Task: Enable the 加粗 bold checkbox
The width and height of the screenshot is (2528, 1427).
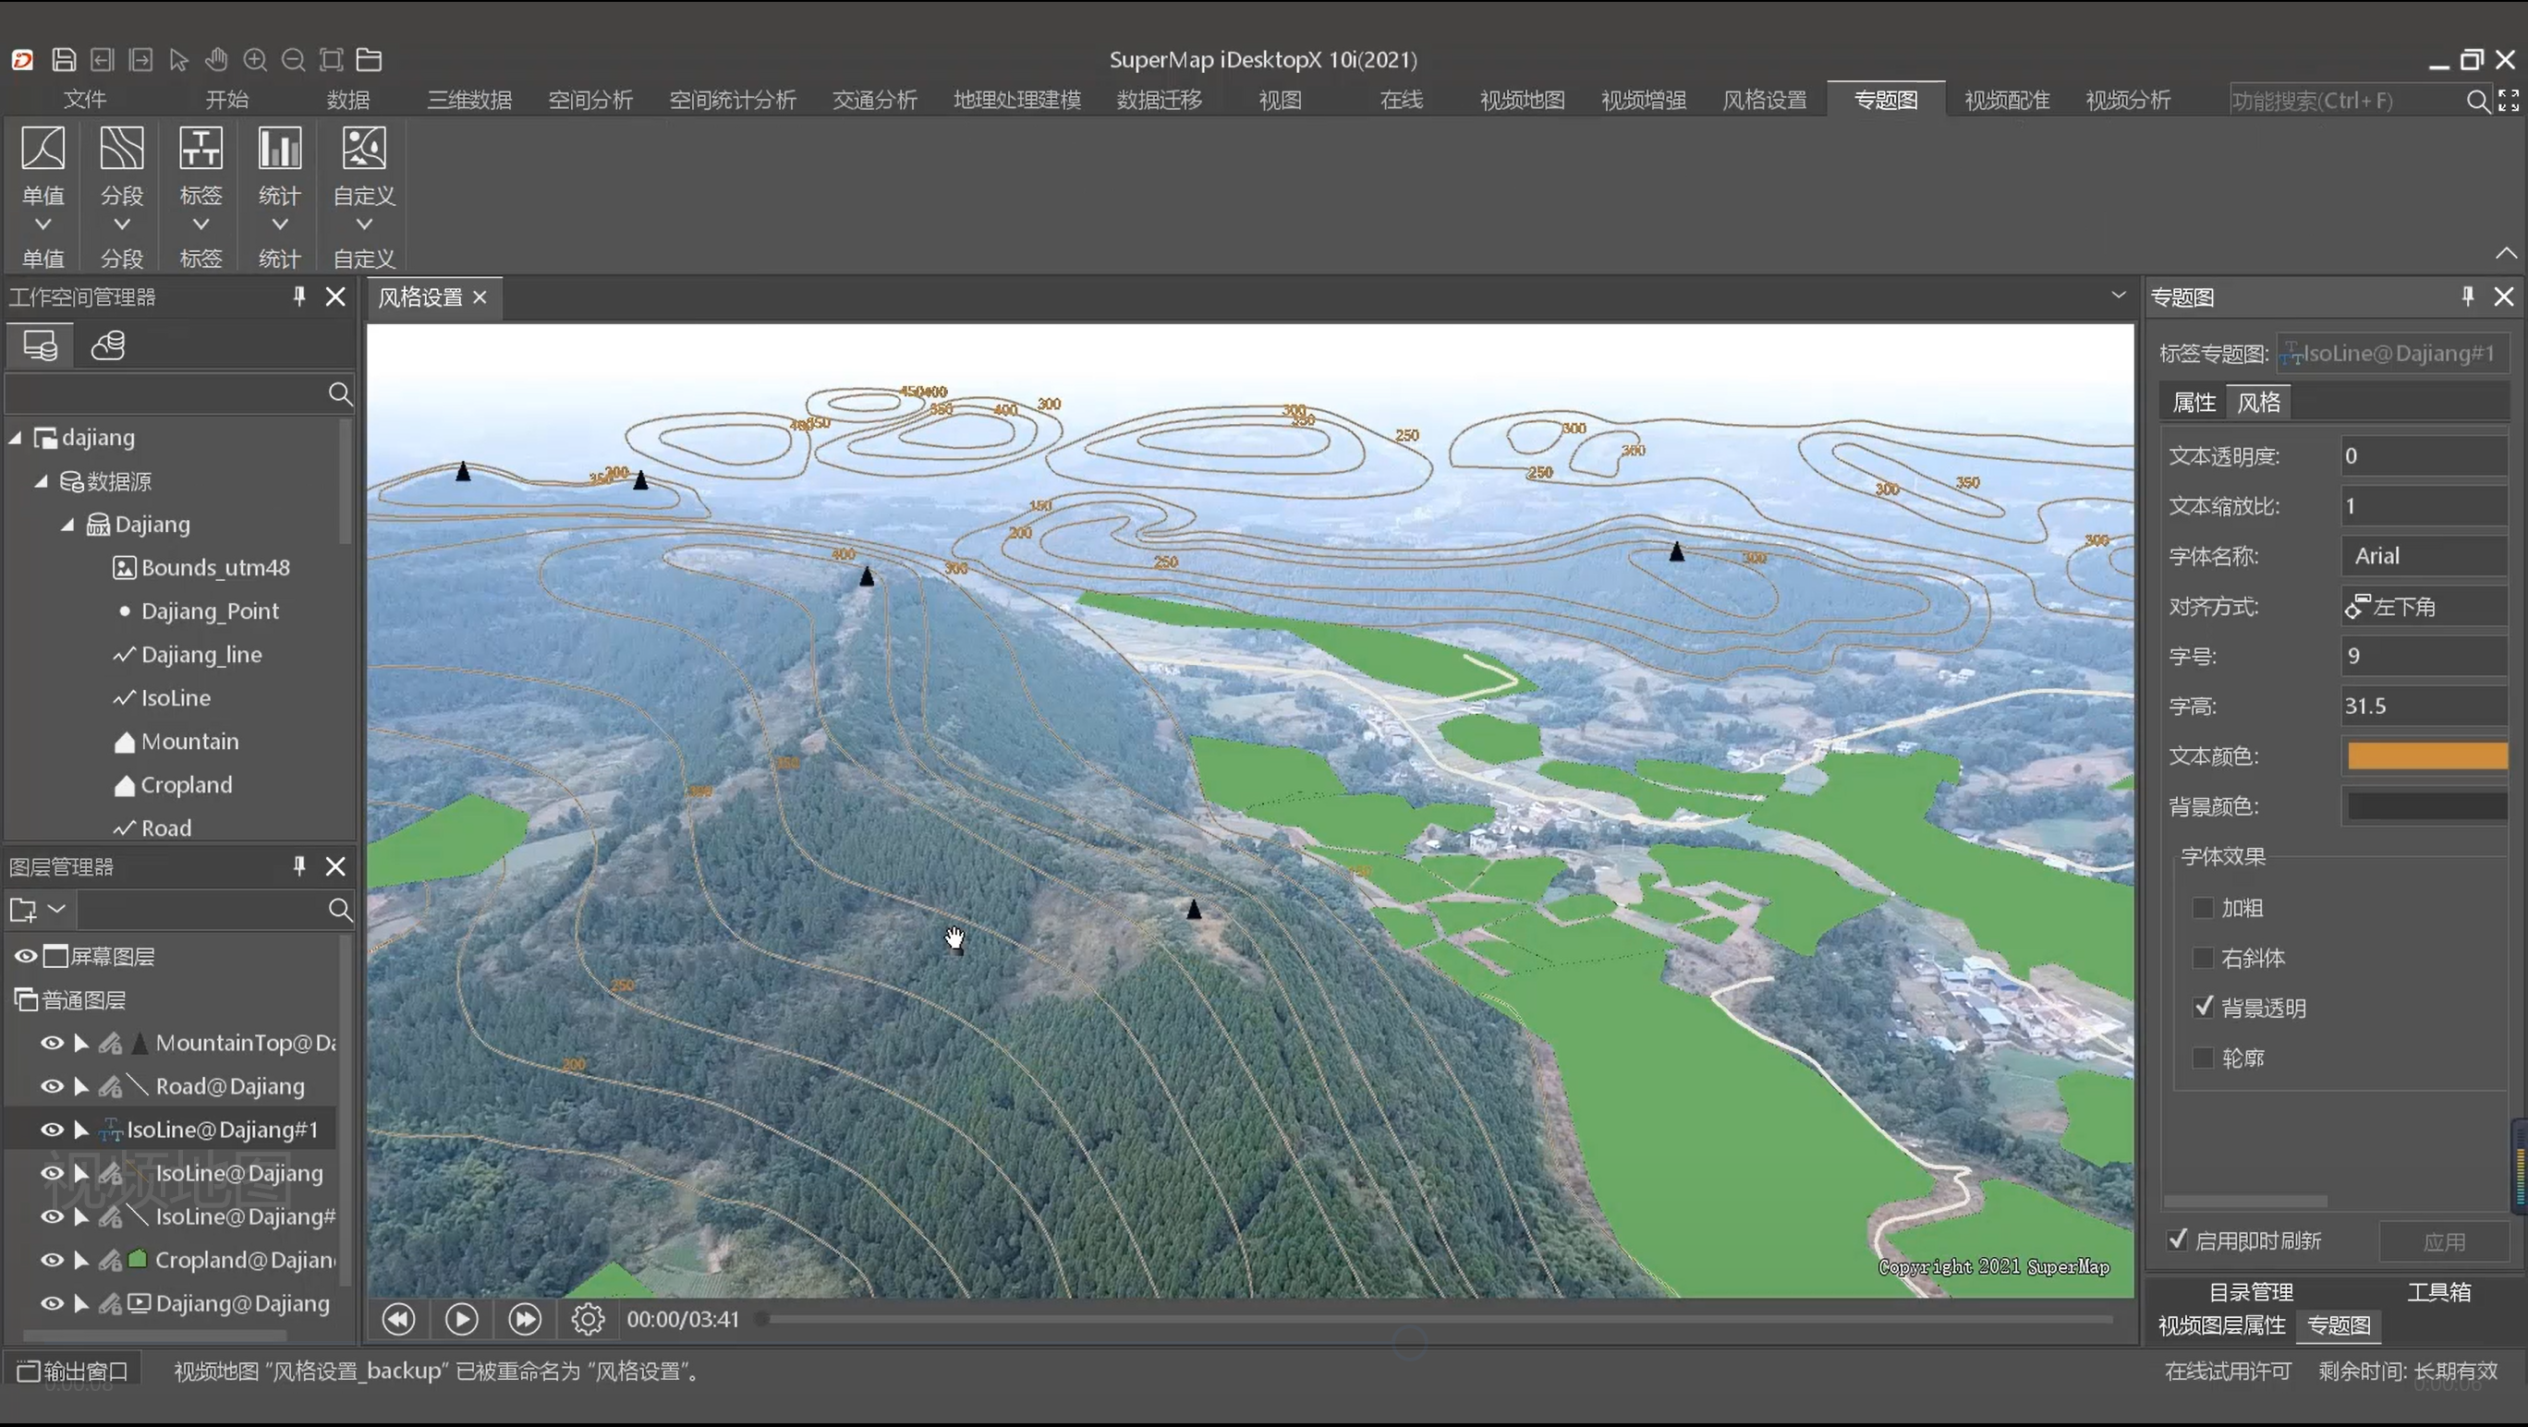Action: click(2203, 908)
